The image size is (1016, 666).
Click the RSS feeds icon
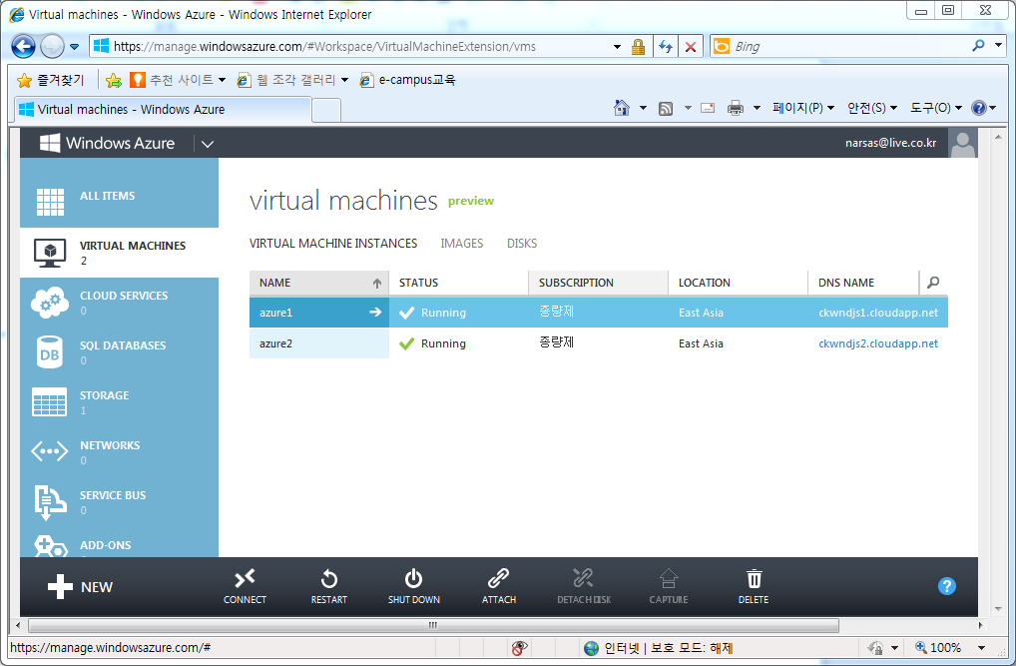point(666,108)
